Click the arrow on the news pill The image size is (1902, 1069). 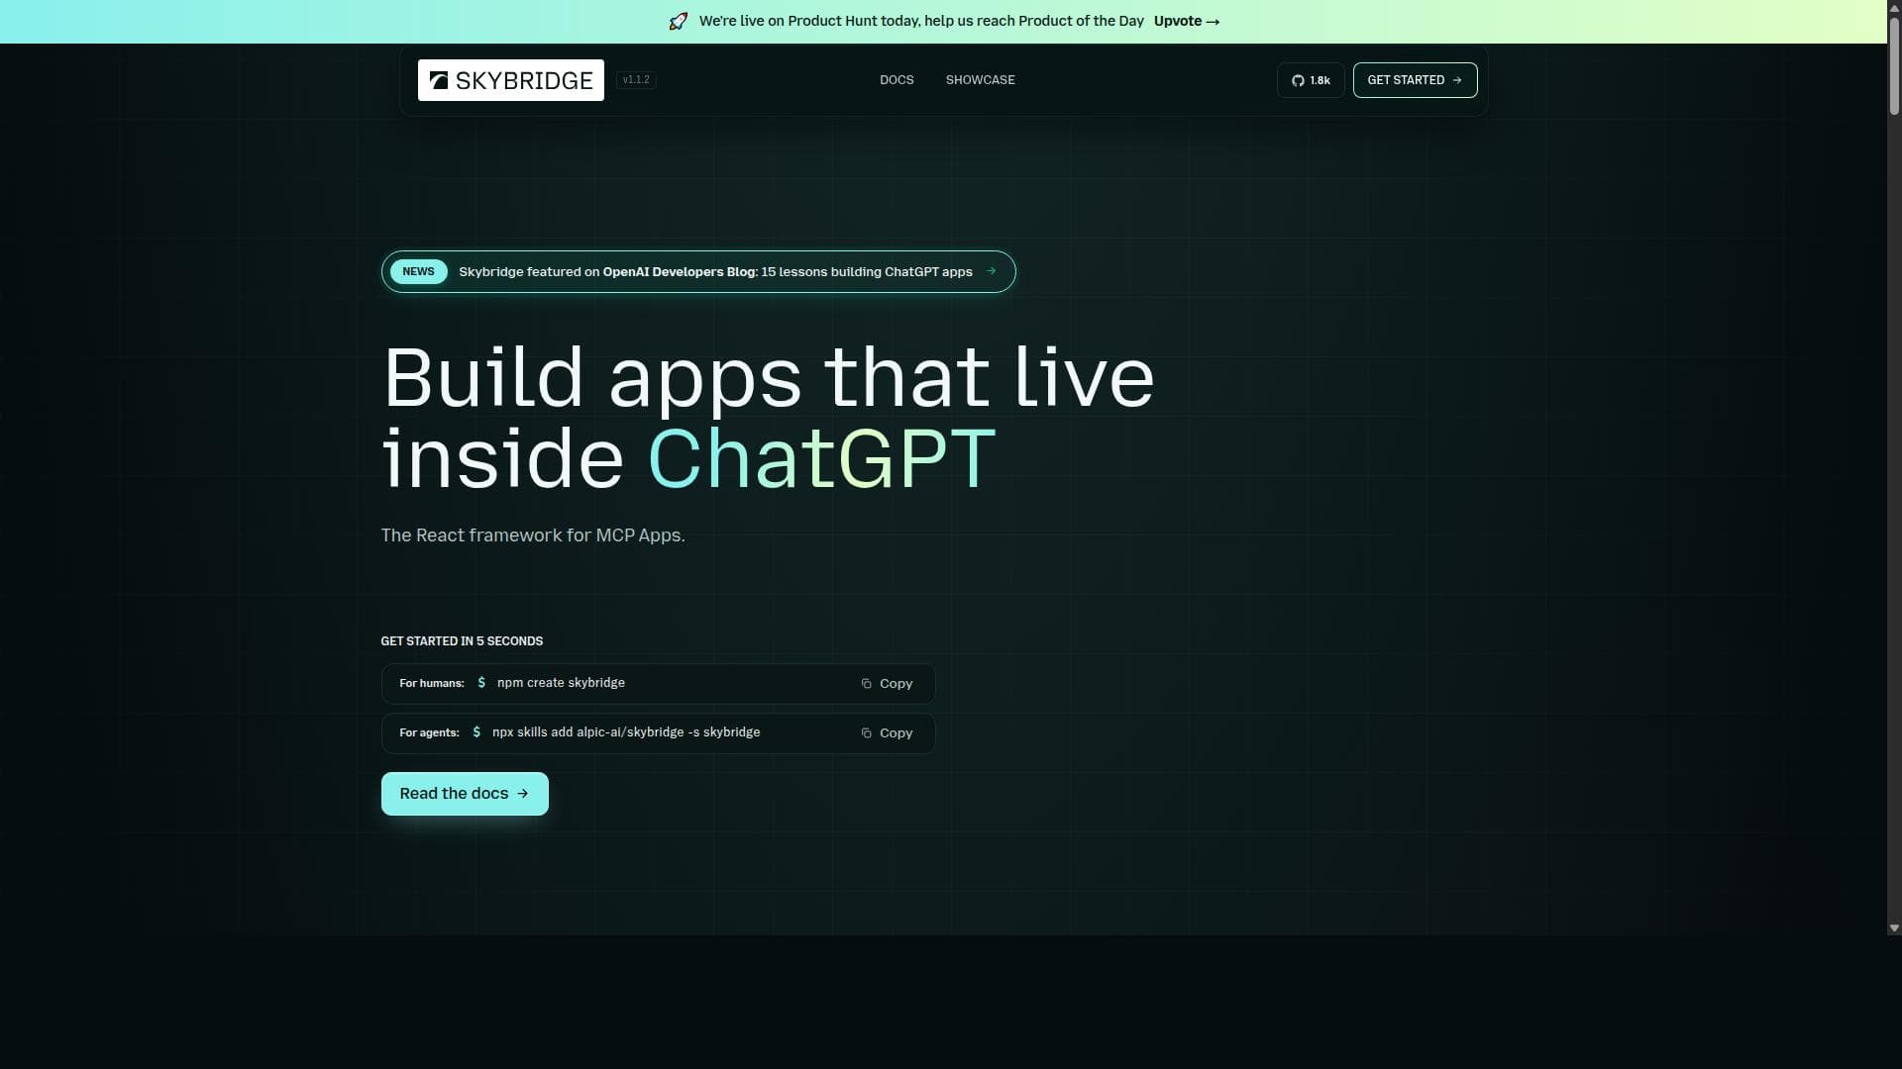click(x=991, y=271)
